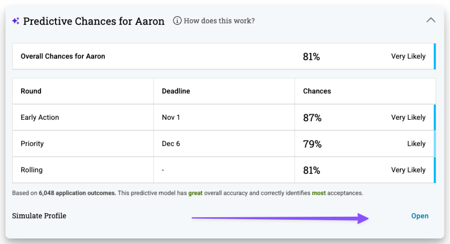Click the blue indicator bar on Overall row
This screenshot has width=450, height=244.
click(x=435, y=57)
